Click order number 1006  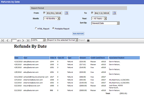click(x=52, y=80)
